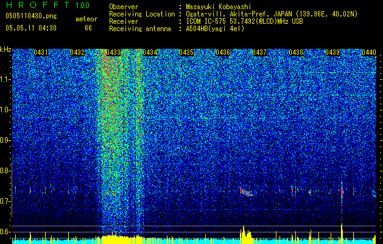The width and height of the screenshot is (383, 244).
Task: Click the 'meteor' label above the count
Action: click(x=86, y=19)
